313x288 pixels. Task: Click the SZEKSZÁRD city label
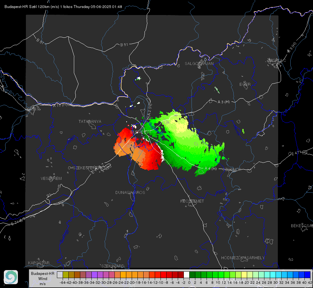(x=113, y=266)
